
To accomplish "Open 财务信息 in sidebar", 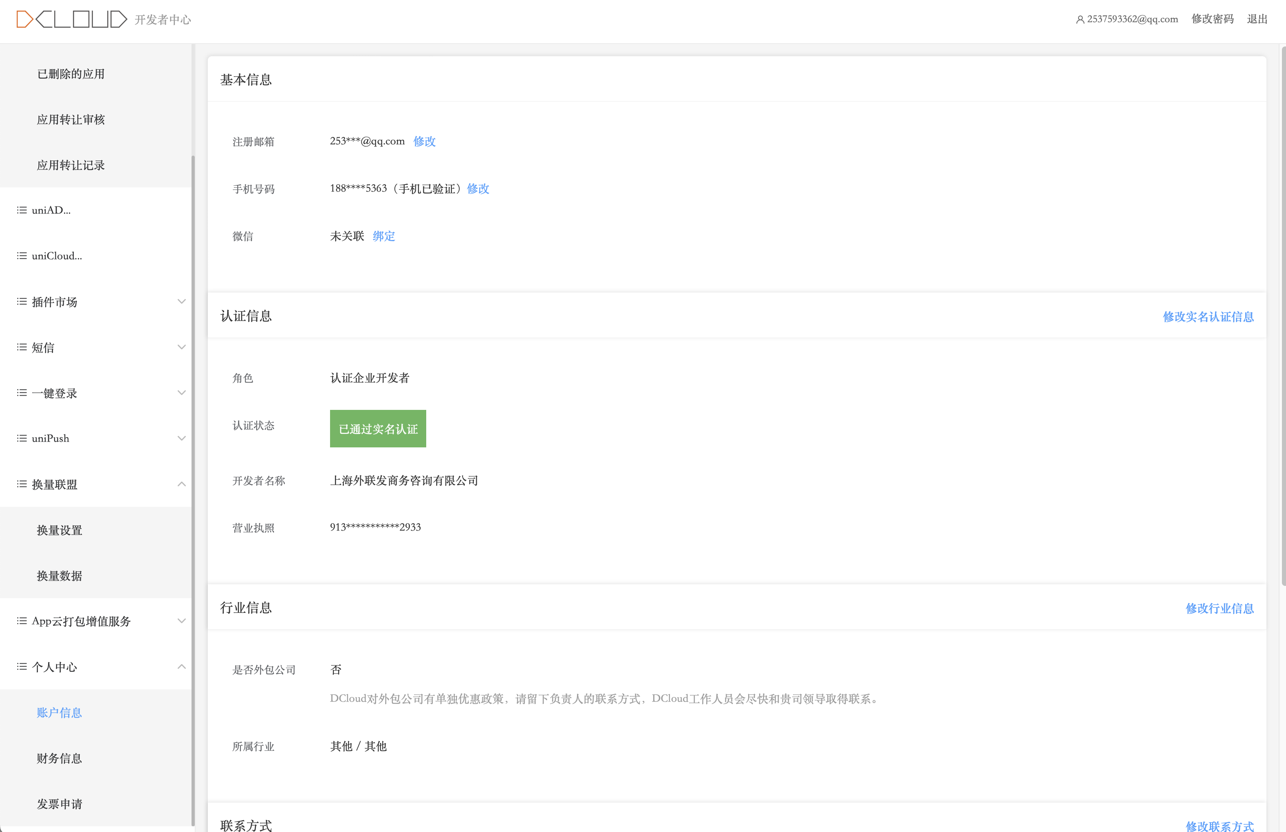I will coord(59,759).
